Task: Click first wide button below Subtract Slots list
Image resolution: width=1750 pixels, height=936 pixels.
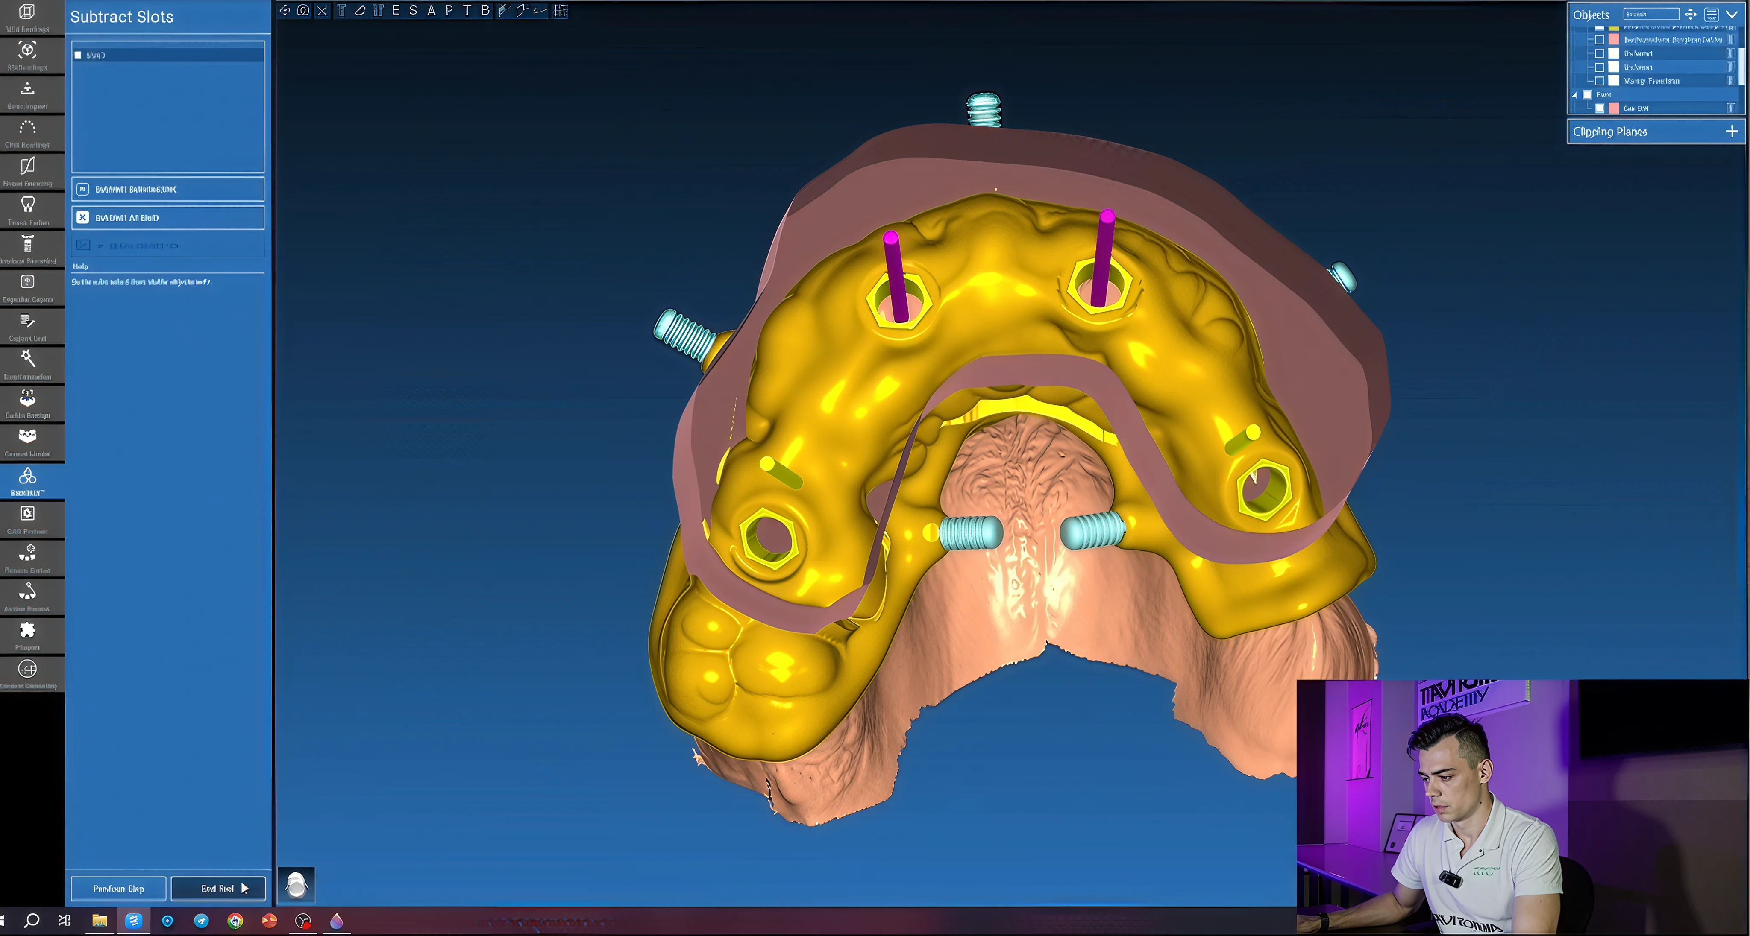Action: pos(168,189)
